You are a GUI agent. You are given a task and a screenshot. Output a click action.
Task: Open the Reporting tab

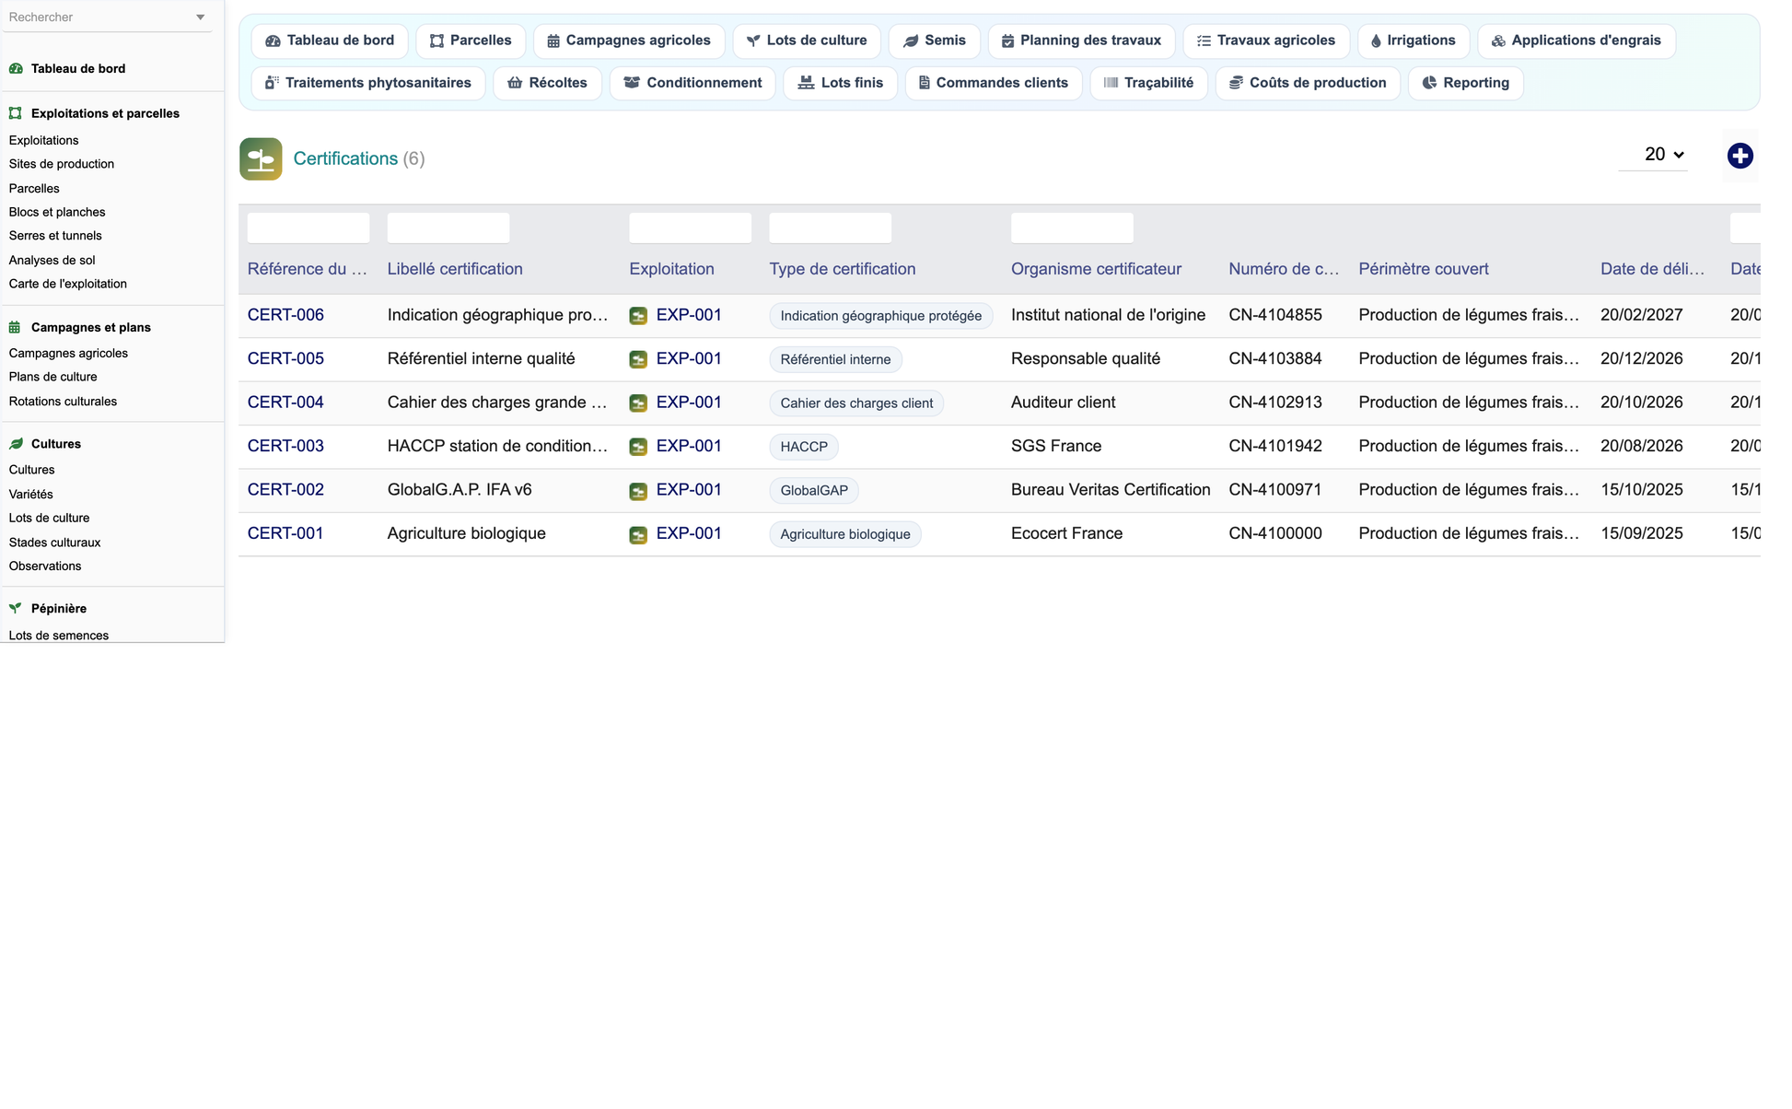pyautogui.click(x=1465, y=83)
